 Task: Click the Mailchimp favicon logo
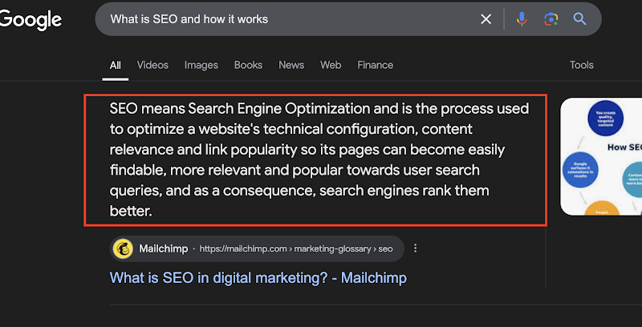click(x=123, y=248)
